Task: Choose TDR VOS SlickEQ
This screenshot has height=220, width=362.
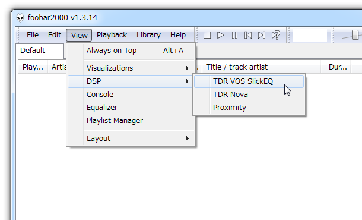Action: pos(249,81)
